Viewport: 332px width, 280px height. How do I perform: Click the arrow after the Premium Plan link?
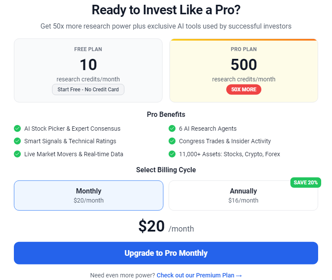point(239,276)
